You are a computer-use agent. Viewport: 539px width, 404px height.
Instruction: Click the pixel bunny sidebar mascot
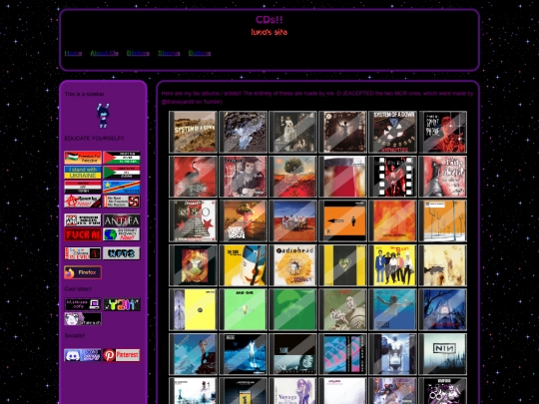(x=103, y=116)
